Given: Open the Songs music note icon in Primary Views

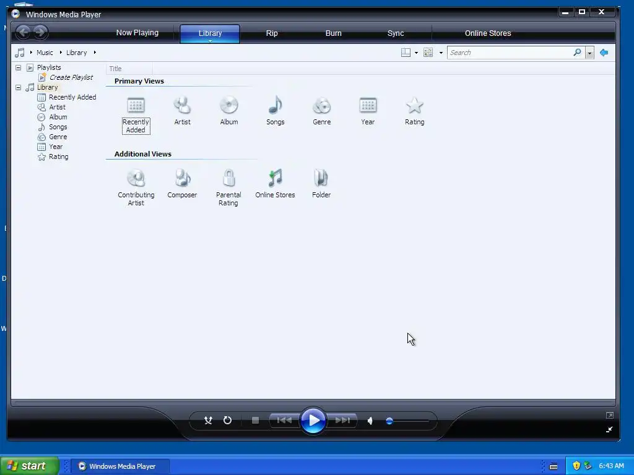Looking at the screenshot, I should (276, 105).
